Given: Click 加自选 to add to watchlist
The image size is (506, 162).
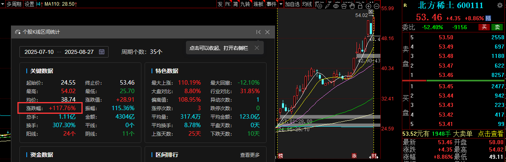Looking at the screenshot, I should coord(292,4).
